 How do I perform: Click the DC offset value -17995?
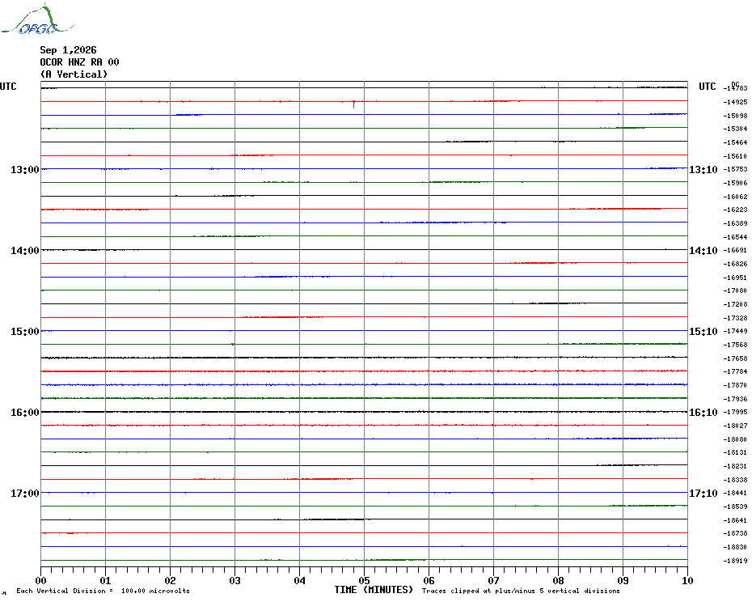(x=735, y=413)
